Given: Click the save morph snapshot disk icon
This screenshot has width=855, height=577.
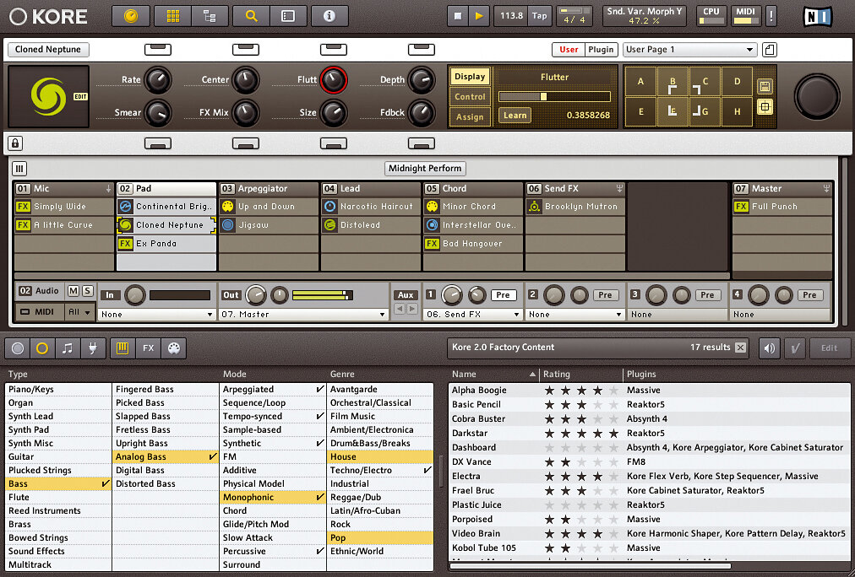Looking at the screenshot, I should [765, 87].
